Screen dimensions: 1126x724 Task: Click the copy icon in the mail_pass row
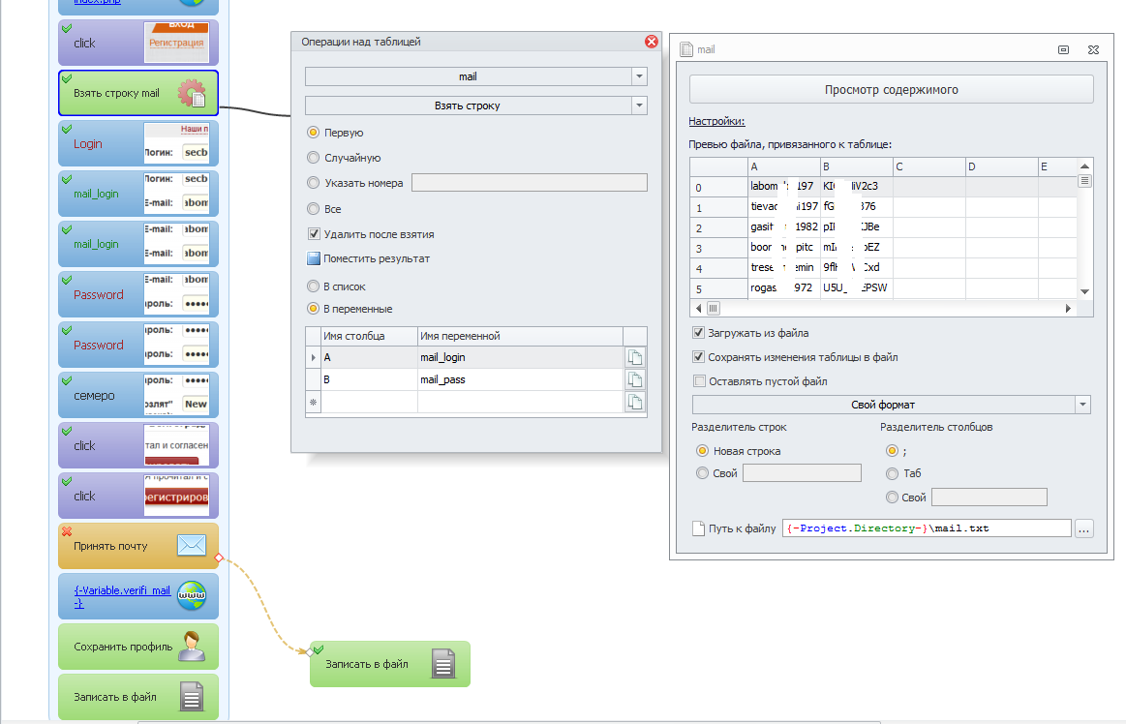pos(635,379)
